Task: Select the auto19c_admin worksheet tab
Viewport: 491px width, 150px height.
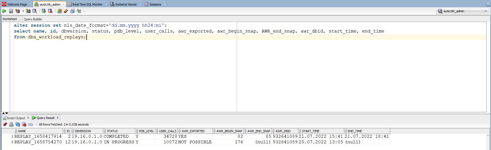Action: click(50, 4)
